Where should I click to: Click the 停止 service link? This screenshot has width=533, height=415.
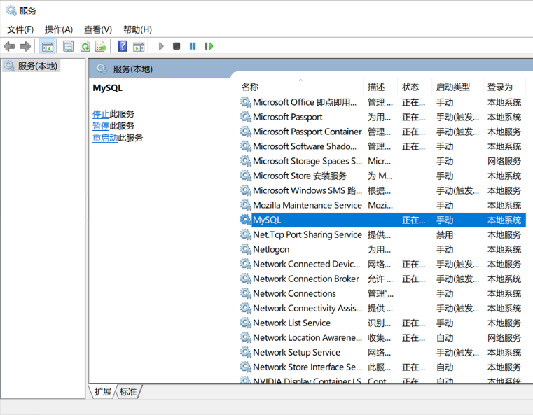pyautogui.click(x=101, y=114)
